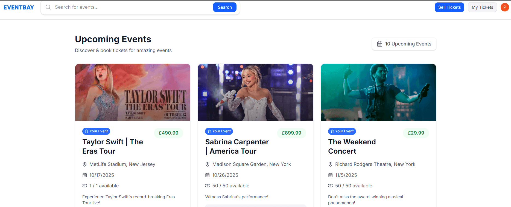Click the Sabrina Carpenter | America Tour title
The image size is (511, 207).
[x=237, y=147]
